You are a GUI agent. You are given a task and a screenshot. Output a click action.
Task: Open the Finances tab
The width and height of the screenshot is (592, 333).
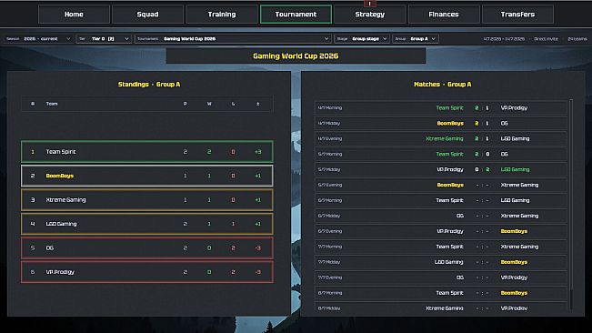pos(444,15)
